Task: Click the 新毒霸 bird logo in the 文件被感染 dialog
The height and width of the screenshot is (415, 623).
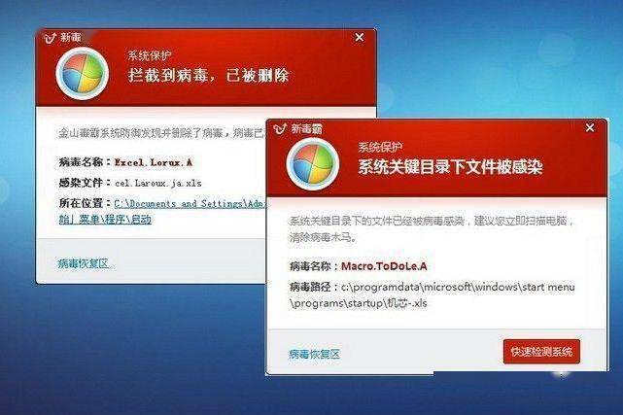Action: click(280, 129)
